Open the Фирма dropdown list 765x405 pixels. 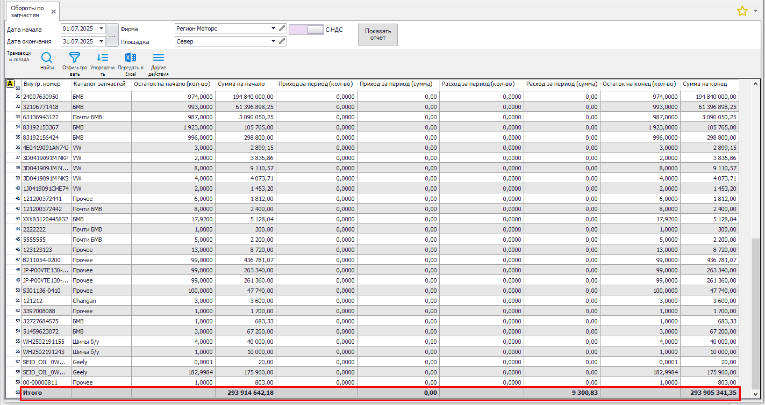pyautogui.click(x=273, y=28)
